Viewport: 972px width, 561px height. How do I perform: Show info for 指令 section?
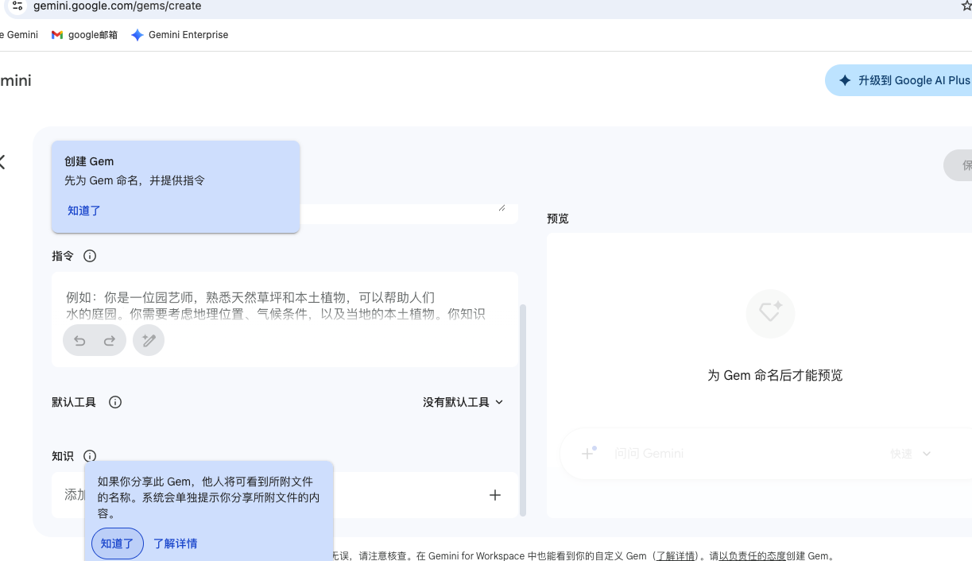[x=90, y=256]
